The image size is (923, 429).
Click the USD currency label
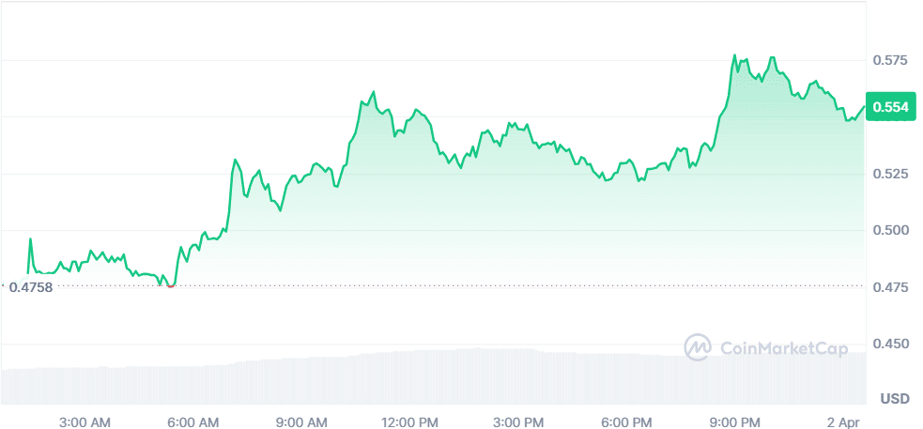[x=894, y=399]
